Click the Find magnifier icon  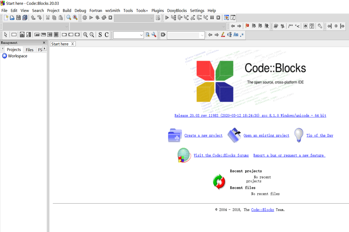click(x=69, y=17)
